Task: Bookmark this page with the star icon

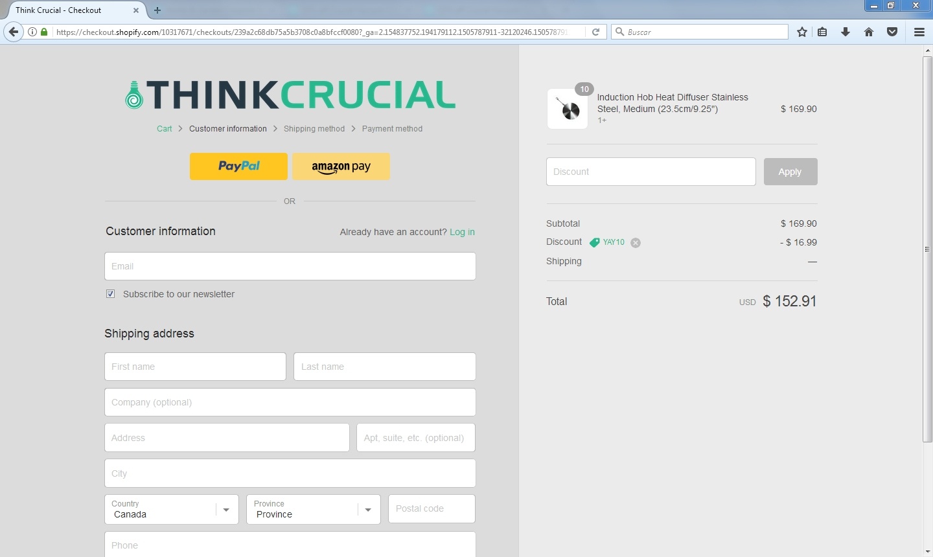Action: [802, 32]
